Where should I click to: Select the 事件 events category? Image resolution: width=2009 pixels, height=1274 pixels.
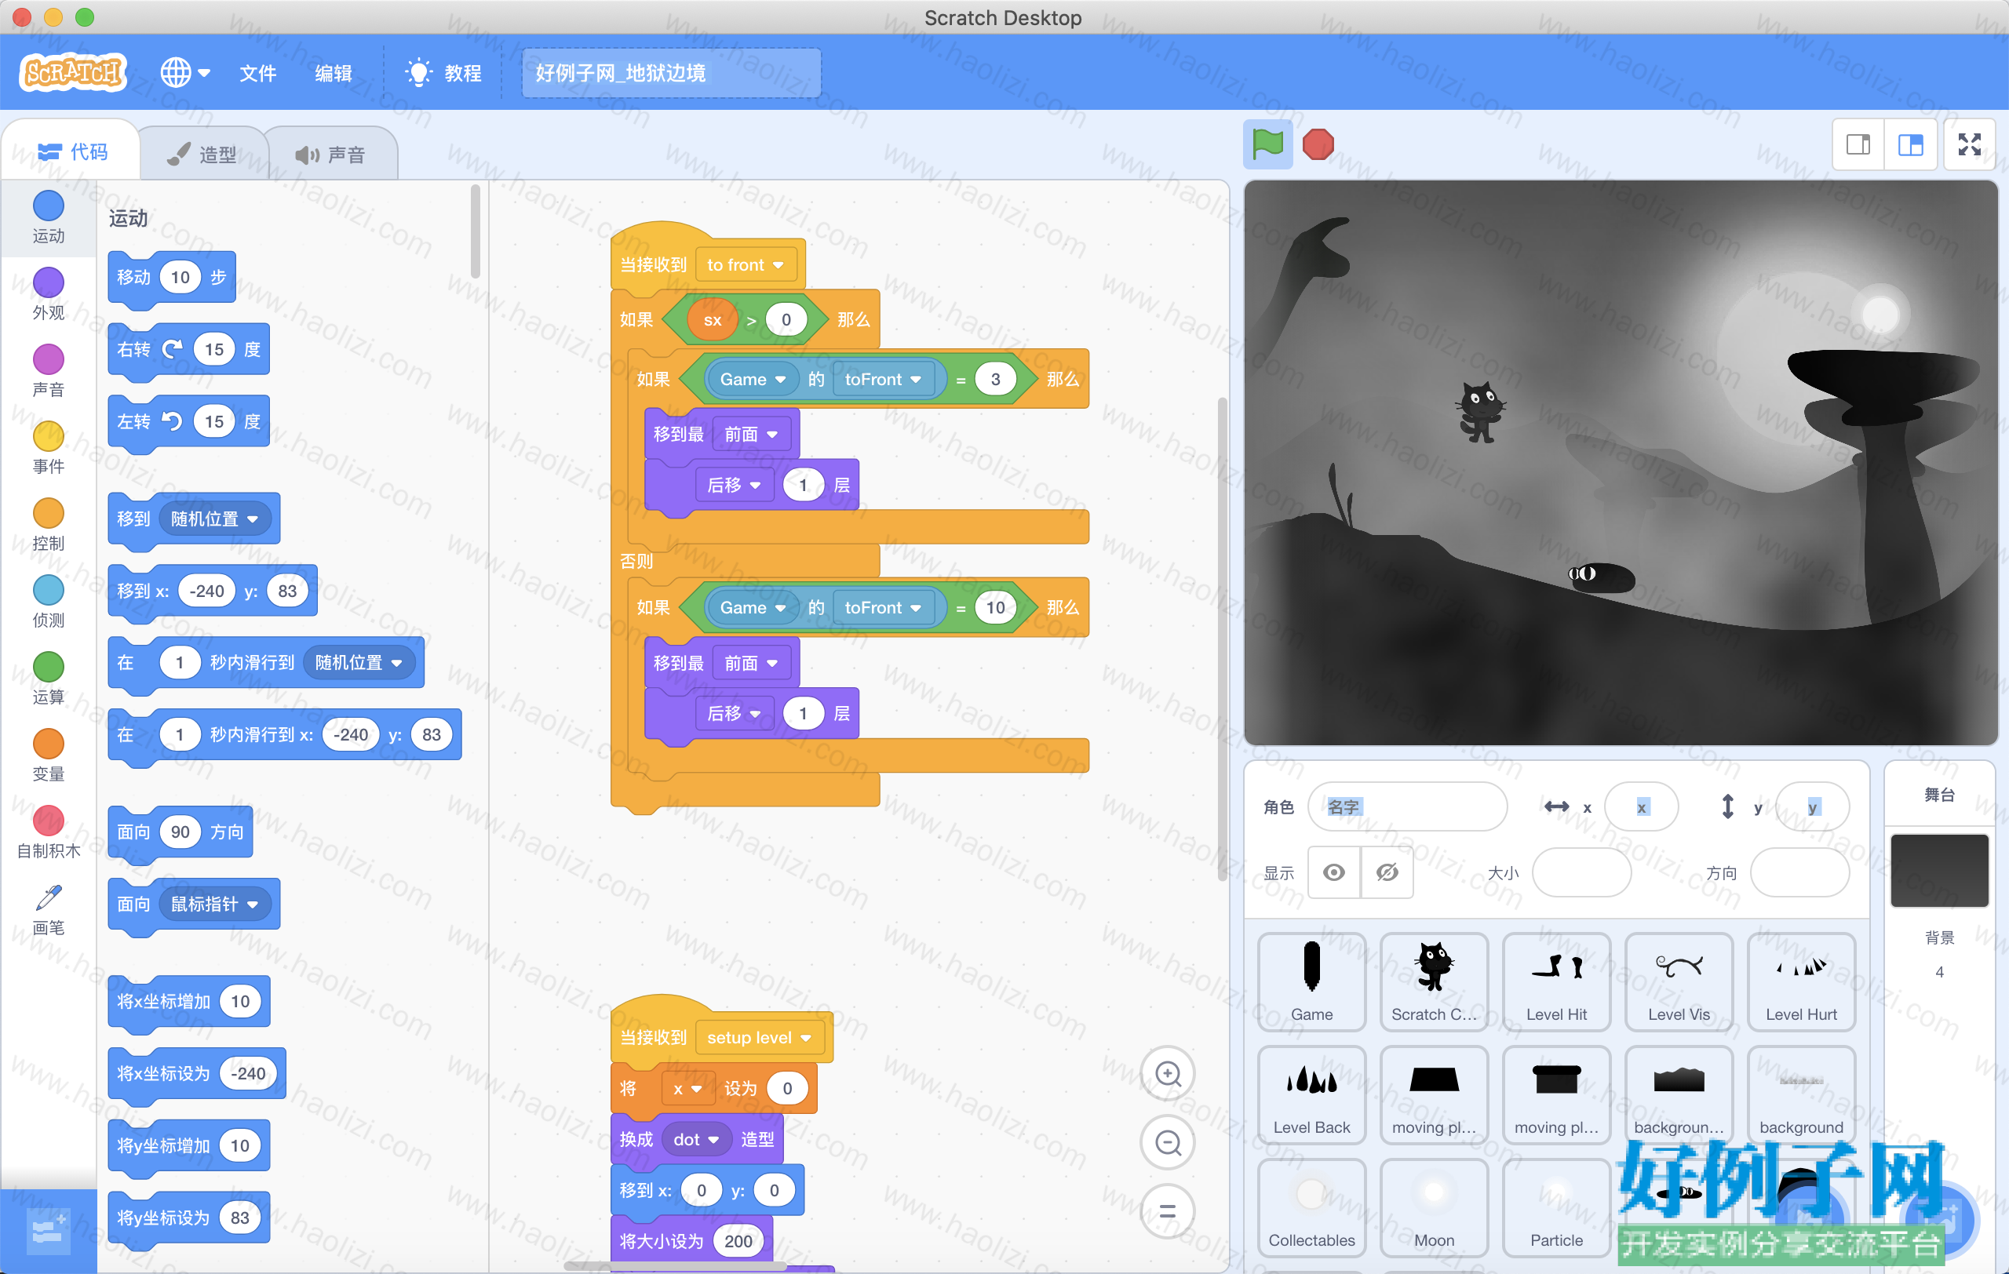pyautogui.click(x=49, y=448)
